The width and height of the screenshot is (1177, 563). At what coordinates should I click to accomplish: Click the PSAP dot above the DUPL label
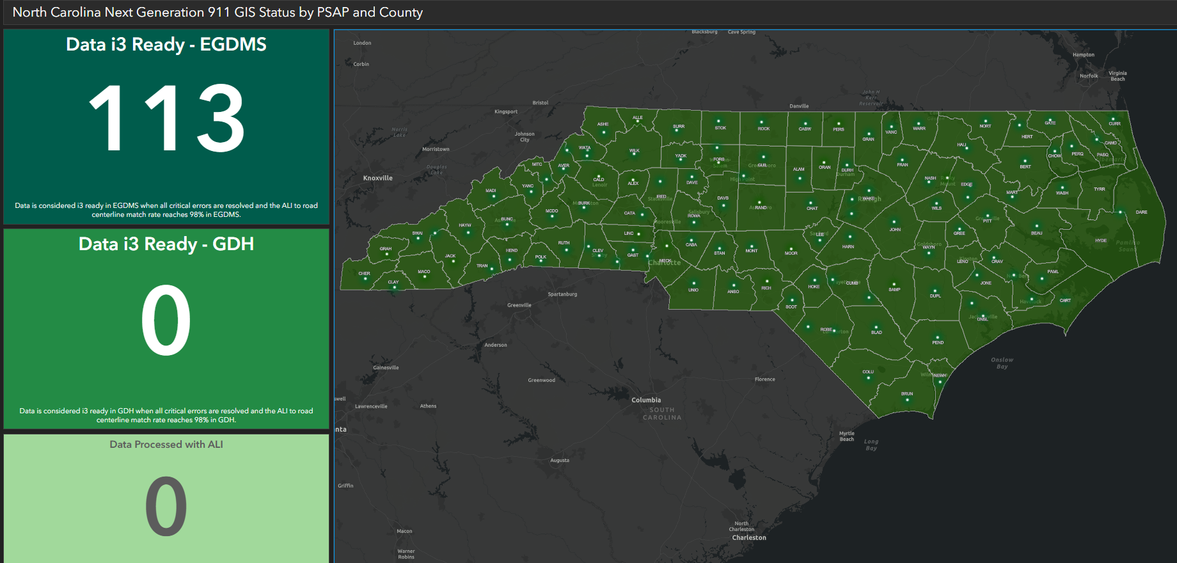click(935, 290)
